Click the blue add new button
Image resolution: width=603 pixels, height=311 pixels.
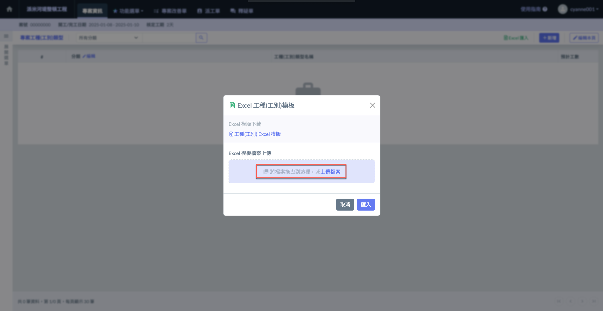pos(549,38)
